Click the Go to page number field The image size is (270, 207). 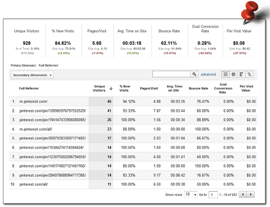pos(213,195)
